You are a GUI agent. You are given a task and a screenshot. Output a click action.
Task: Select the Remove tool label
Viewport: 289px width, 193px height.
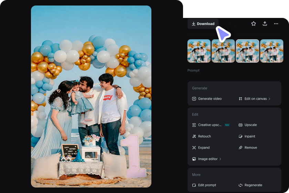[x=251, y=148]
